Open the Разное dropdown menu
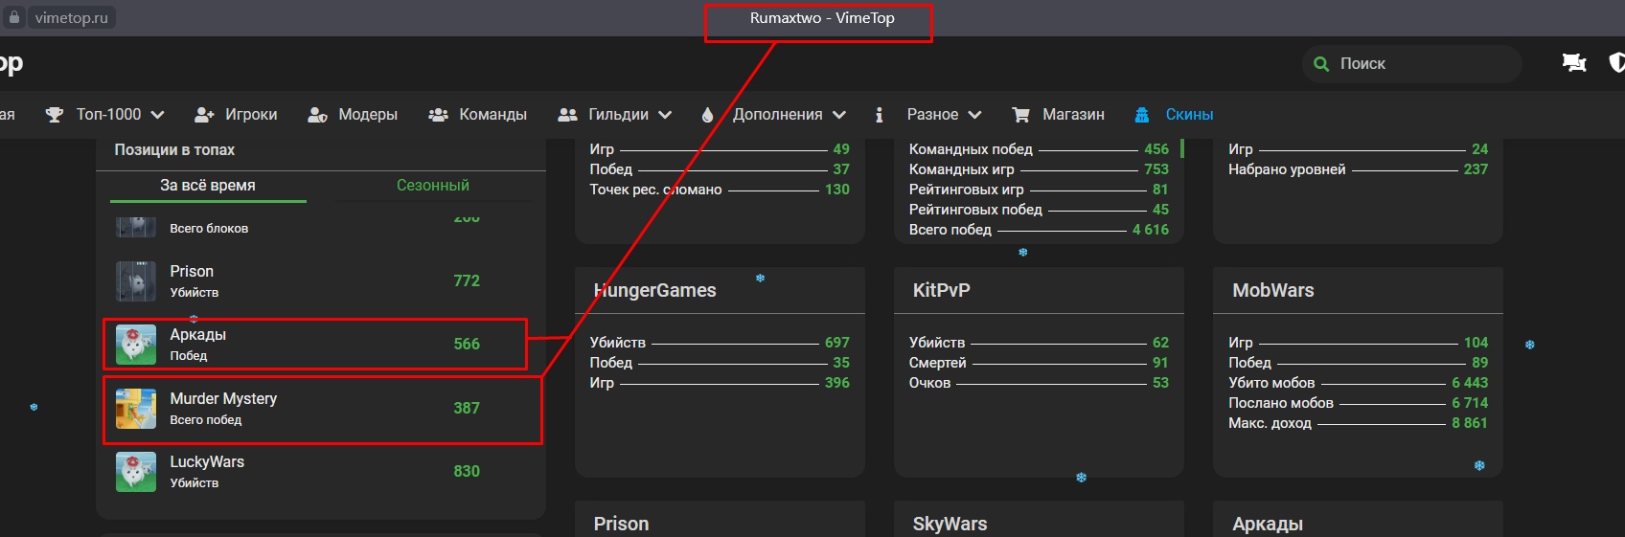Image resolution: width=1625 pixels, height=537 pixels. 944,115
